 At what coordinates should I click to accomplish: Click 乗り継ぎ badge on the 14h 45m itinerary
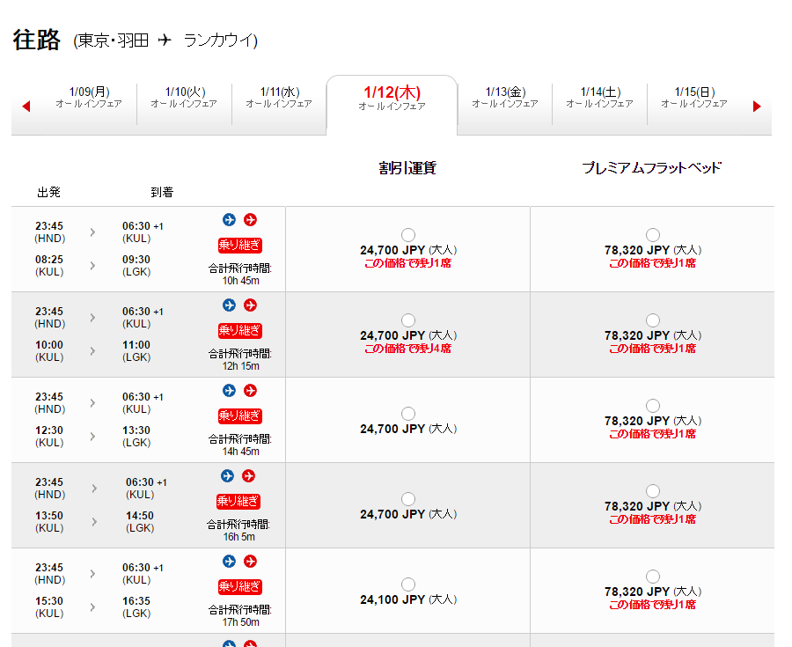[239, 415]
